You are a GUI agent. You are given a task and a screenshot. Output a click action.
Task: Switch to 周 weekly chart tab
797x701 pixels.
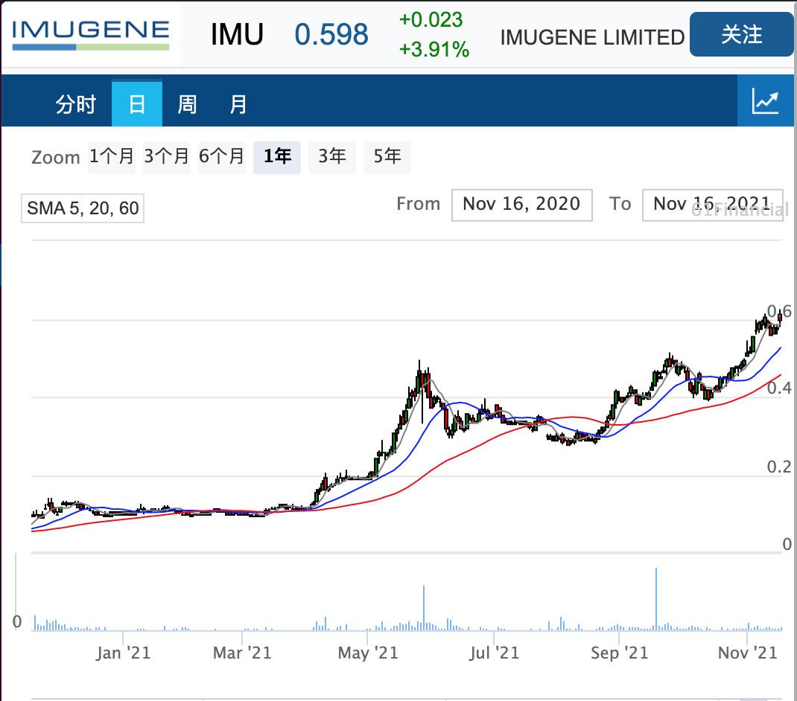pos(187,104)
